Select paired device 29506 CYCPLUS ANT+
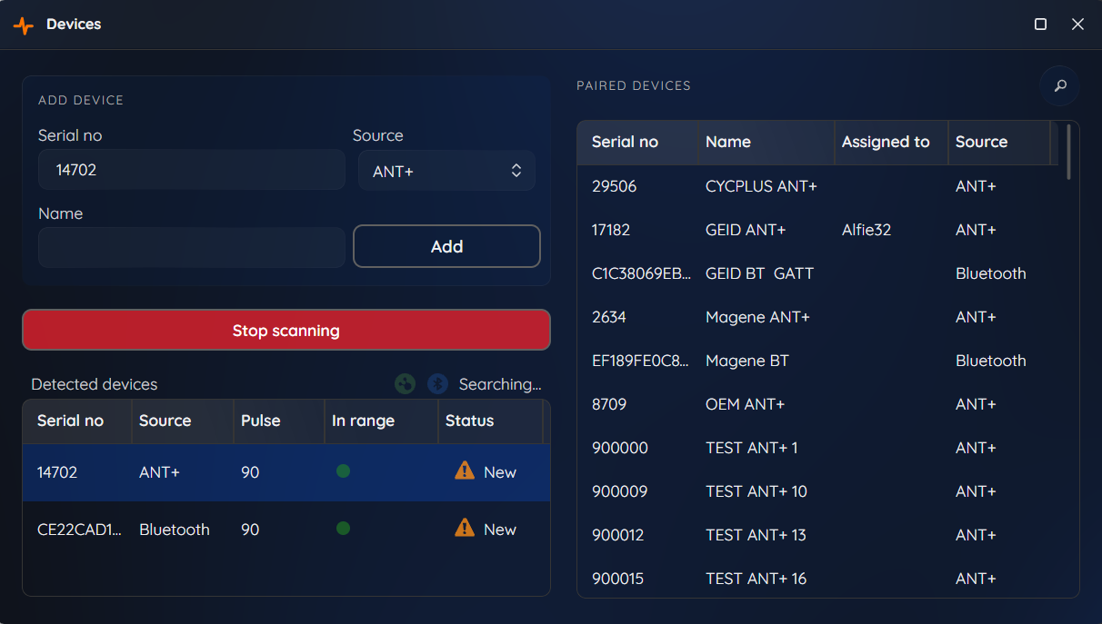 coord(818,186)
